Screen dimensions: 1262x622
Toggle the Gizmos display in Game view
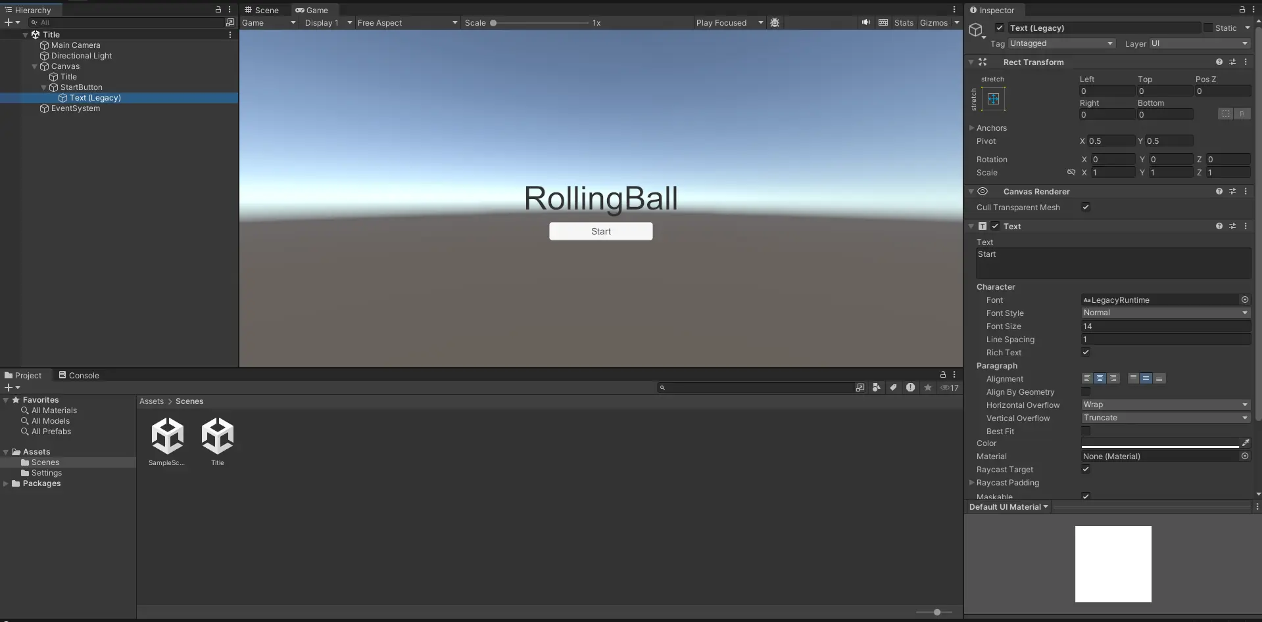(x=934, y=22)
